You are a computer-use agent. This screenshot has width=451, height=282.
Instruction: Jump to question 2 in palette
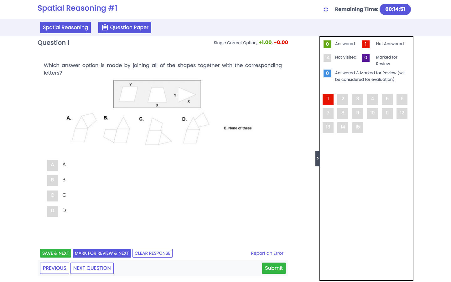[343, 99]
